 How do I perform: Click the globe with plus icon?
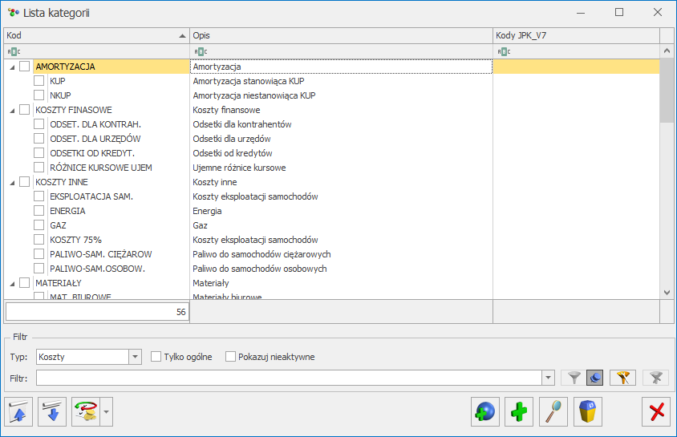[x=485, y=412]
